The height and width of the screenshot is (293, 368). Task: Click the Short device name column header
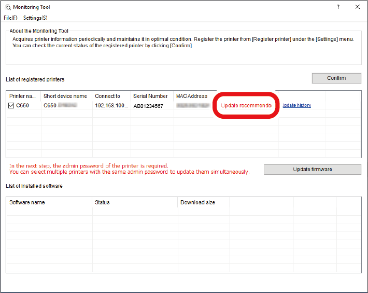pyautogui.click(x=65, y=96)
